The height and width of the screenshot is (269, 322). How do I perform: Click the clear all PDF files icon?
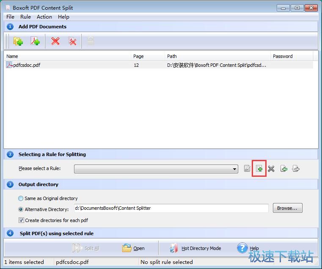(72, 41)
